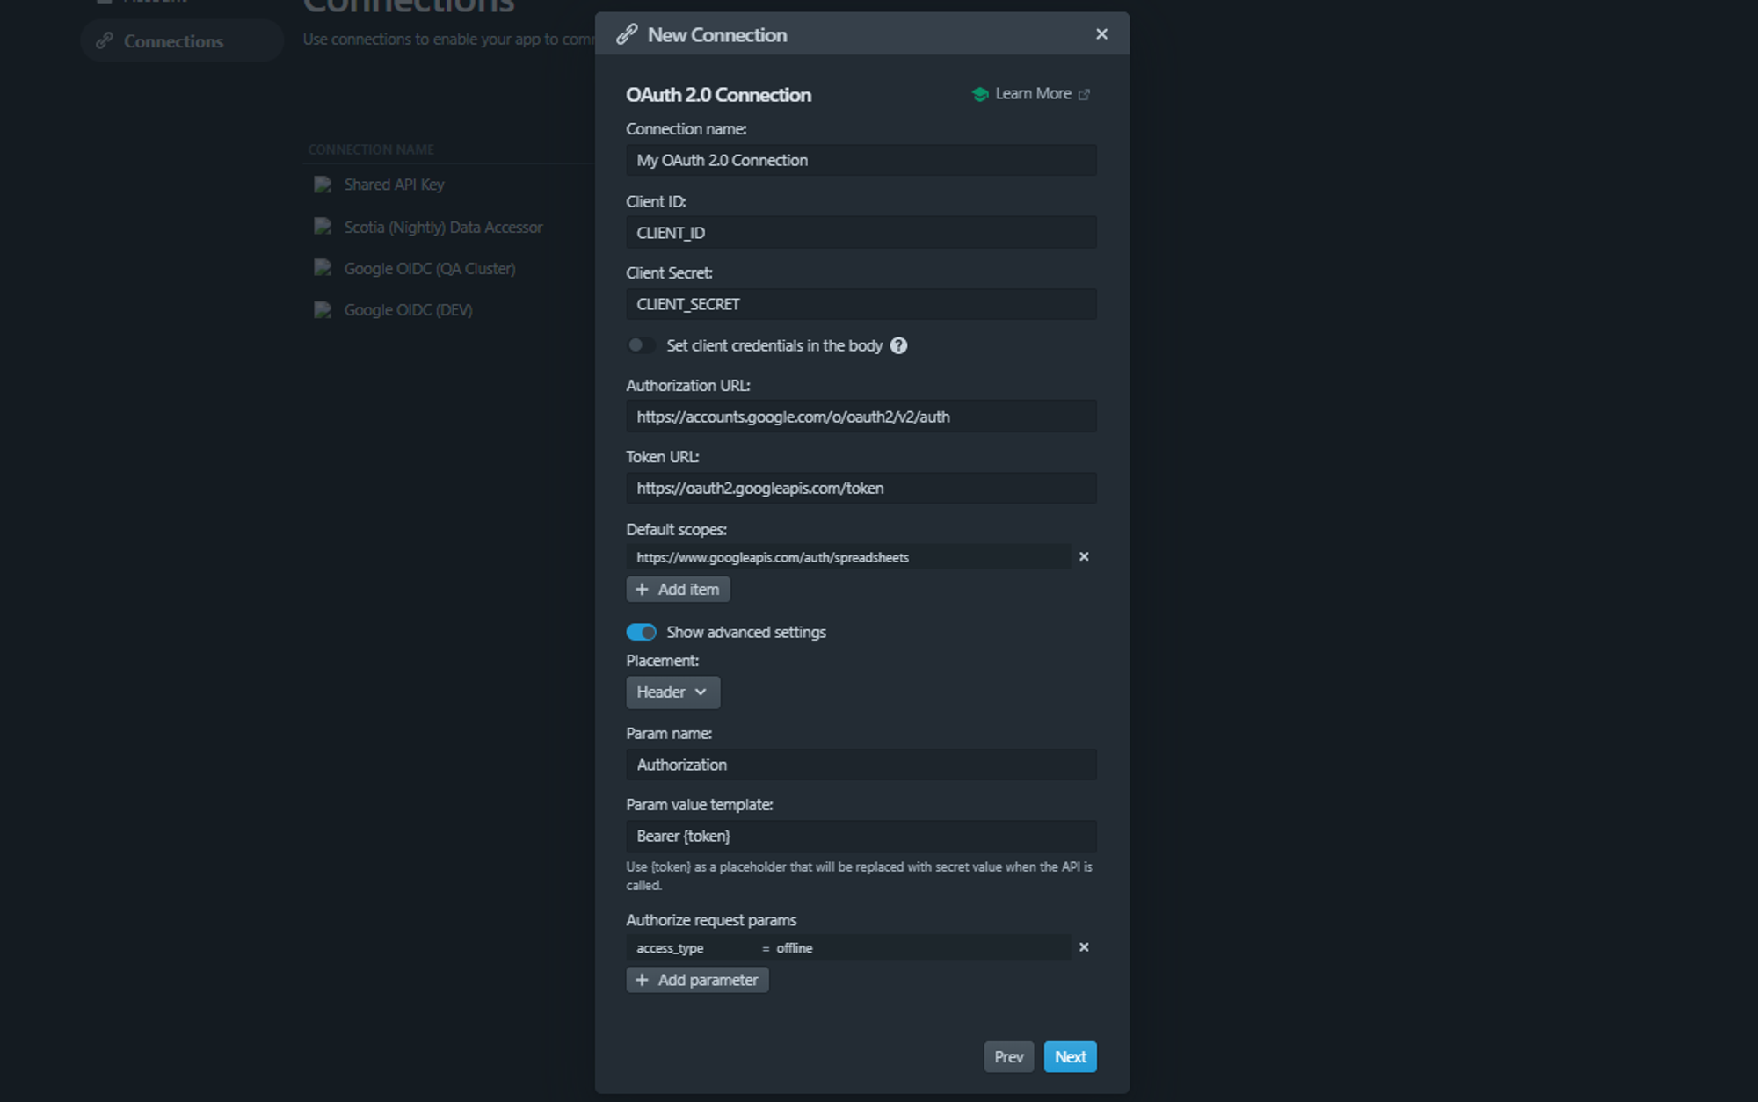Click the Learn More link
This screenshot has height=1102, width=1758.
[x=1032, y=92]
